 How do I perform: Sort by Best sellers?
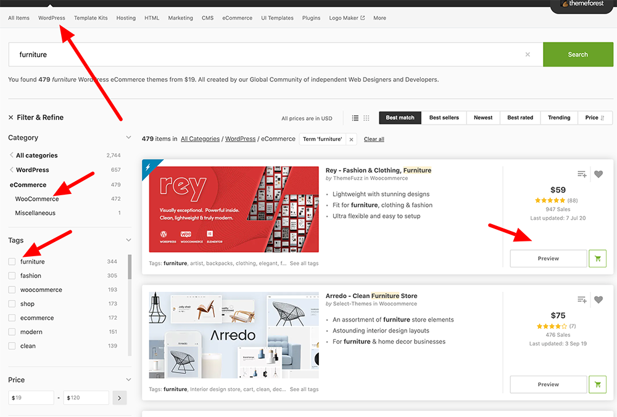coord(444,118)
